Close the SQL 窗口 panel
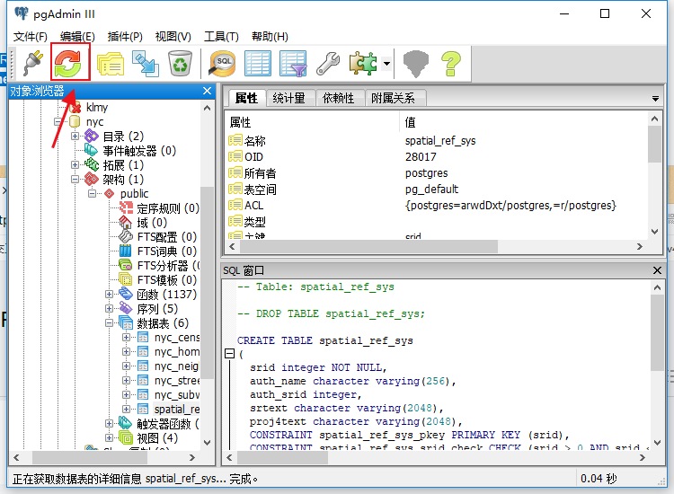This screenshot has width=674, height=494. click(x=657, y=270)
